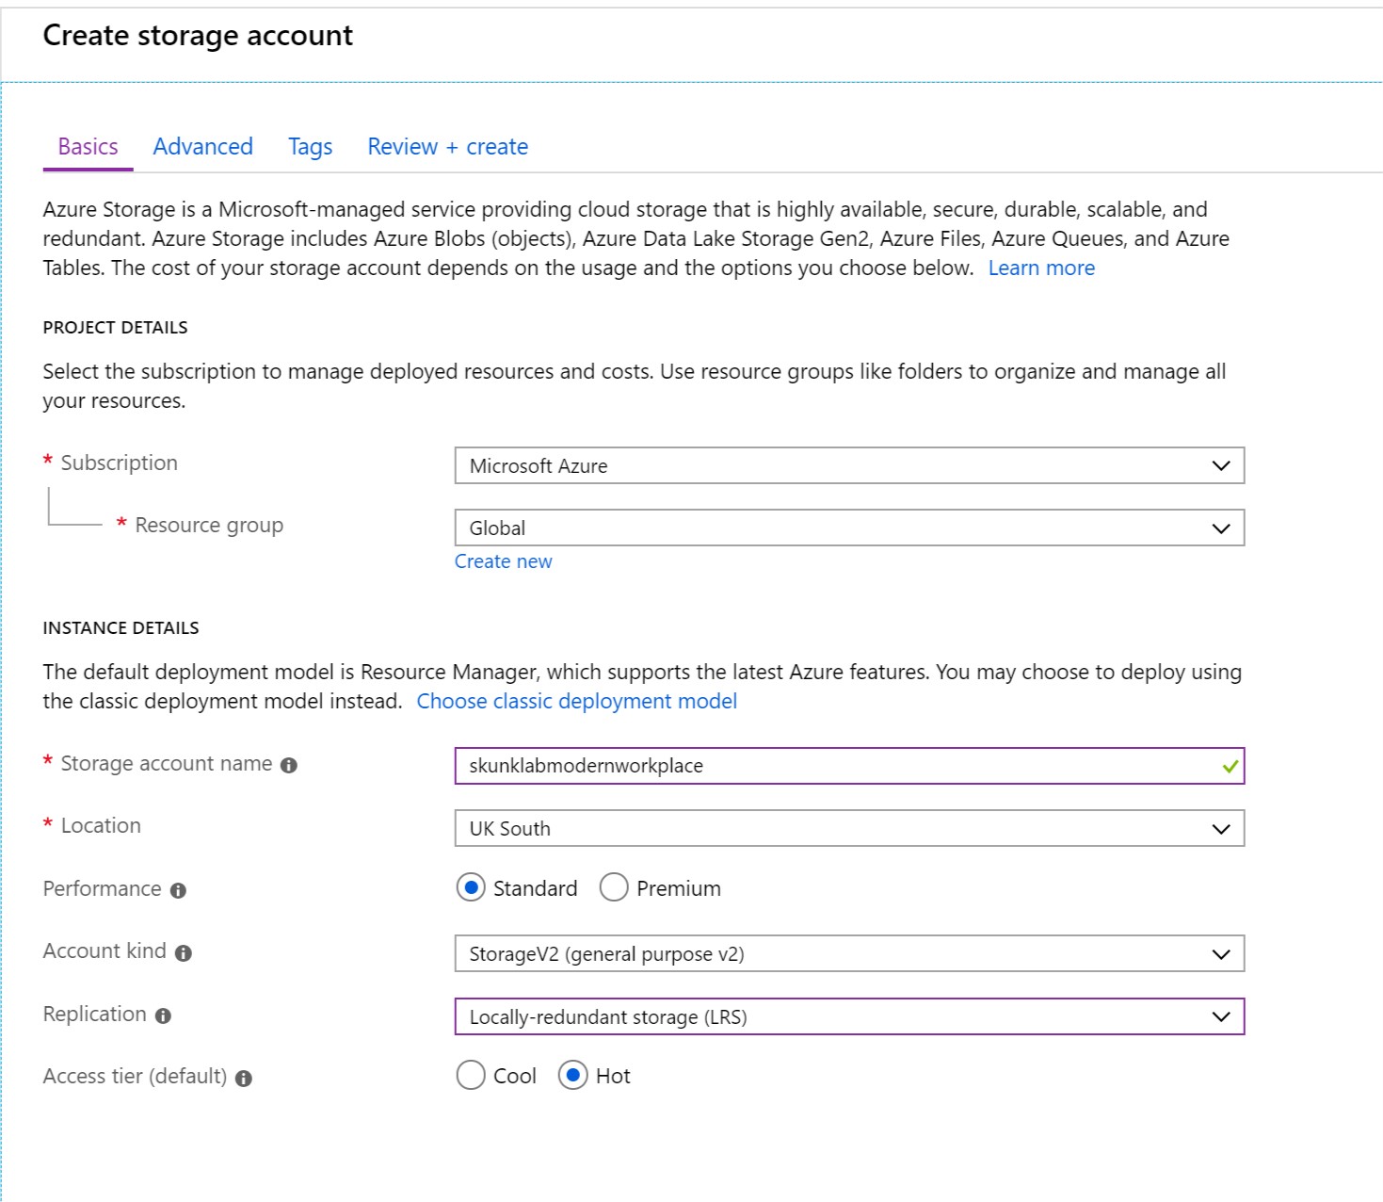This screenshot has width=1383, height=1202.
Task: Click info icon beside Storage account name
Action: (289, 766)
